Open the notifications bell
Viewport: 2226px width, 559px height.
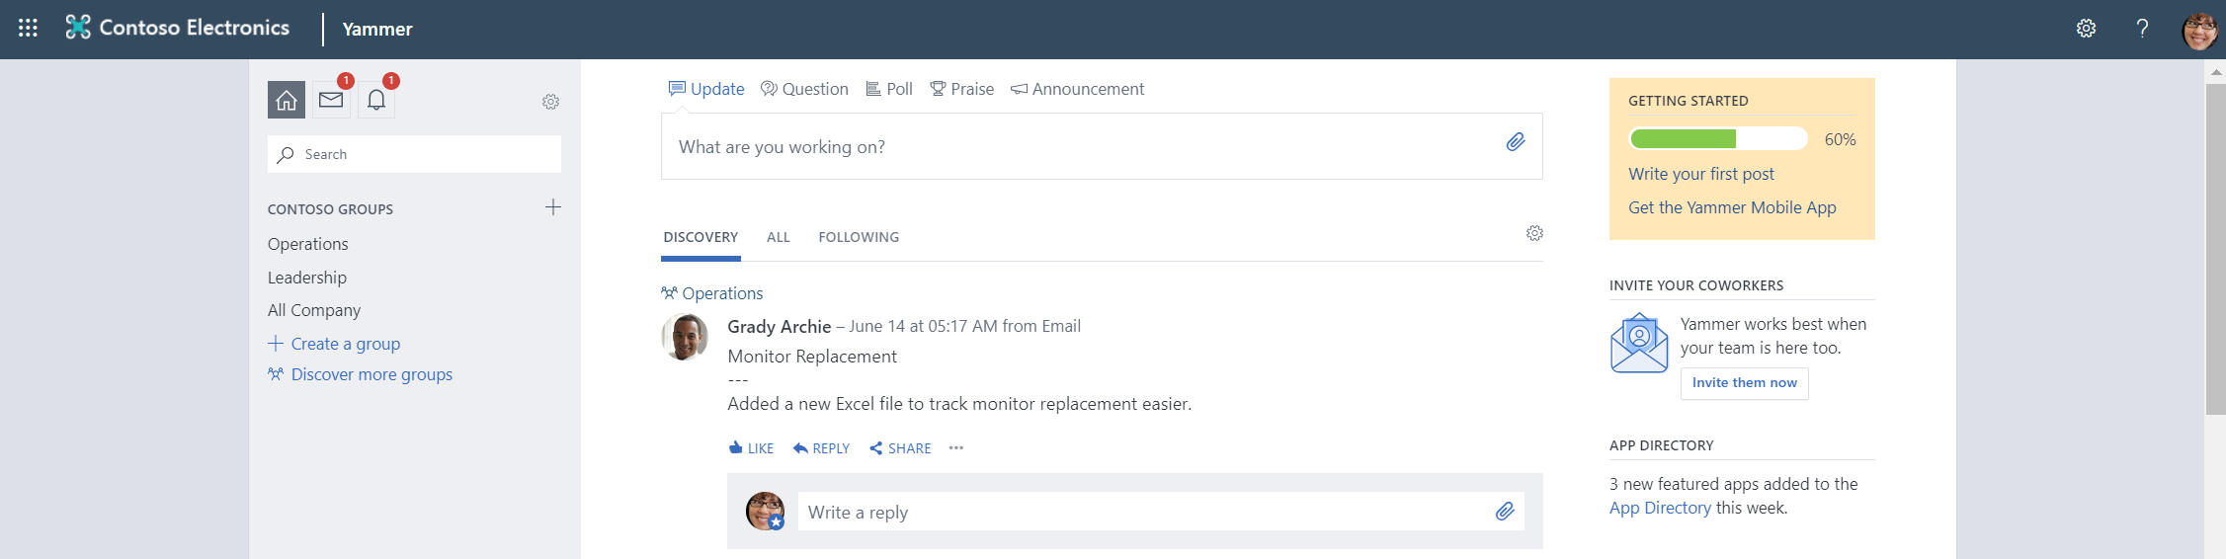point(376,100)
